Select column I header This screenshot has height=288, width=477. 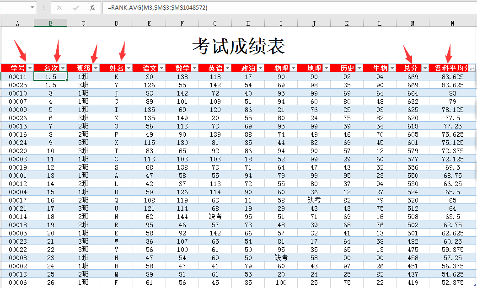click(x=281, y=23)
